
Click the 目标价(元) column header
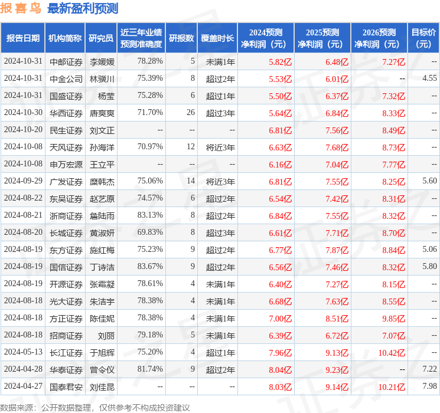pos(423,38)
